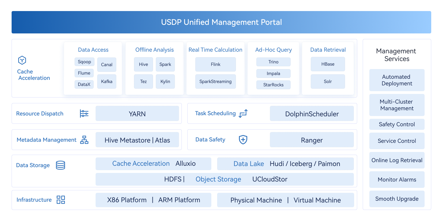Open the Online Log Retrieval service
Image resolution: width=442 pixels, height=221 pixels.
(x=397, y=160)
